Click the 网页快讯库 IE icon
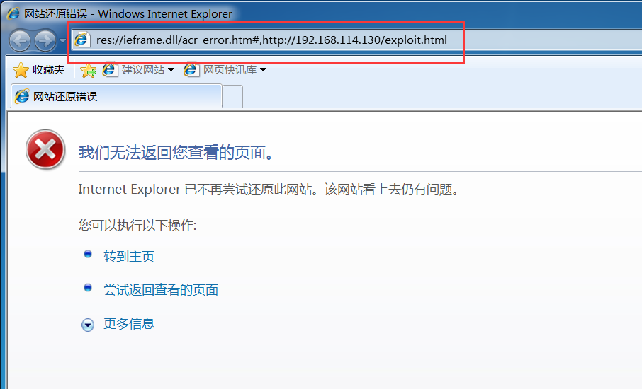642x389 pixels. tap(191, 70)
